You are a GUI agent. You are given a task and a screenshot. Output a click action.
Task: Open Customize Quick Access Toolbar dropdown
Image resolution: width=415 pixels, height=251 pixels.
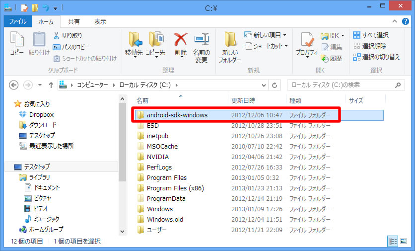55,8
